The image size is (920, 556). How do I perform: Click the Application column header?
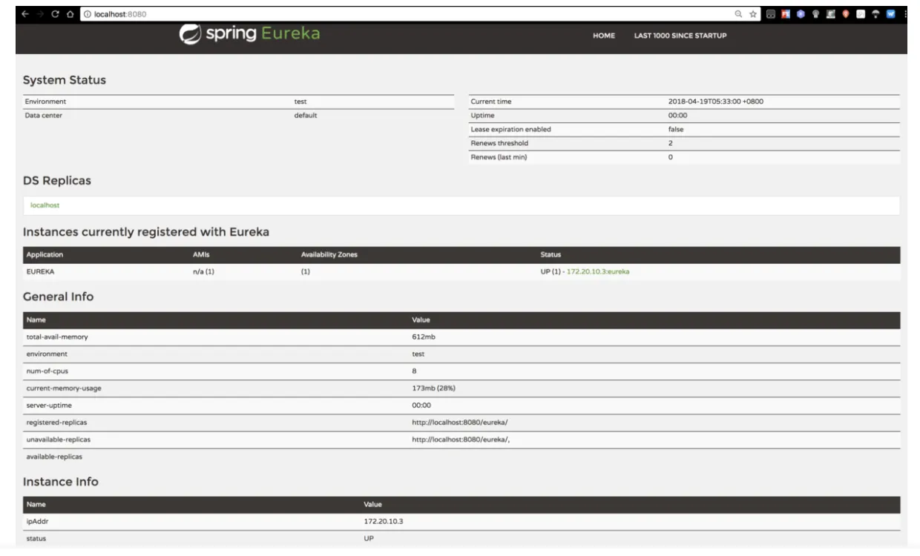(45, 254)
